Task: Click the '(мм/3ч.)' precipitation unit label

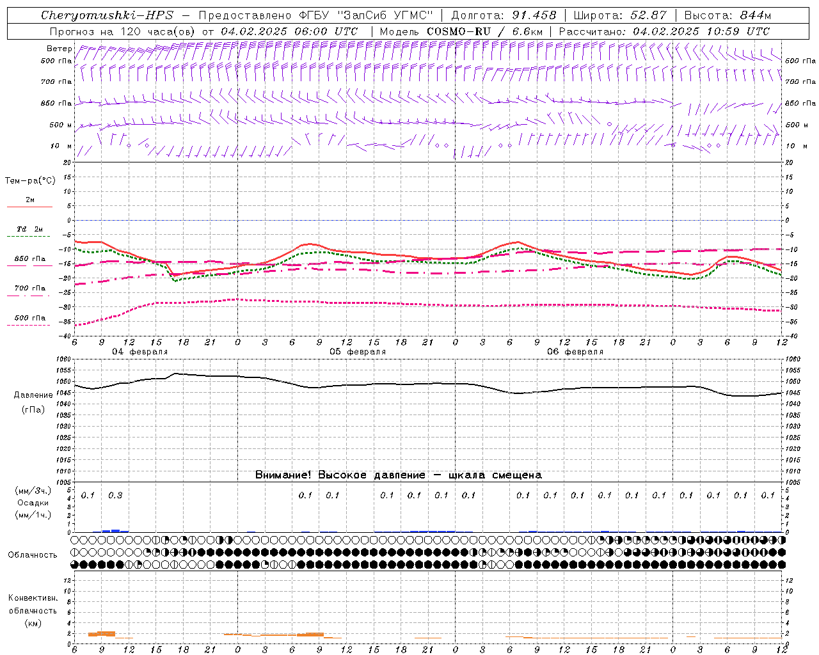Action: [33, 491]
